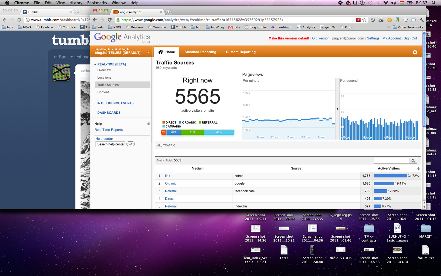Expand pageviews chart with the arrow
441x276 pixels.
point(337,109)
